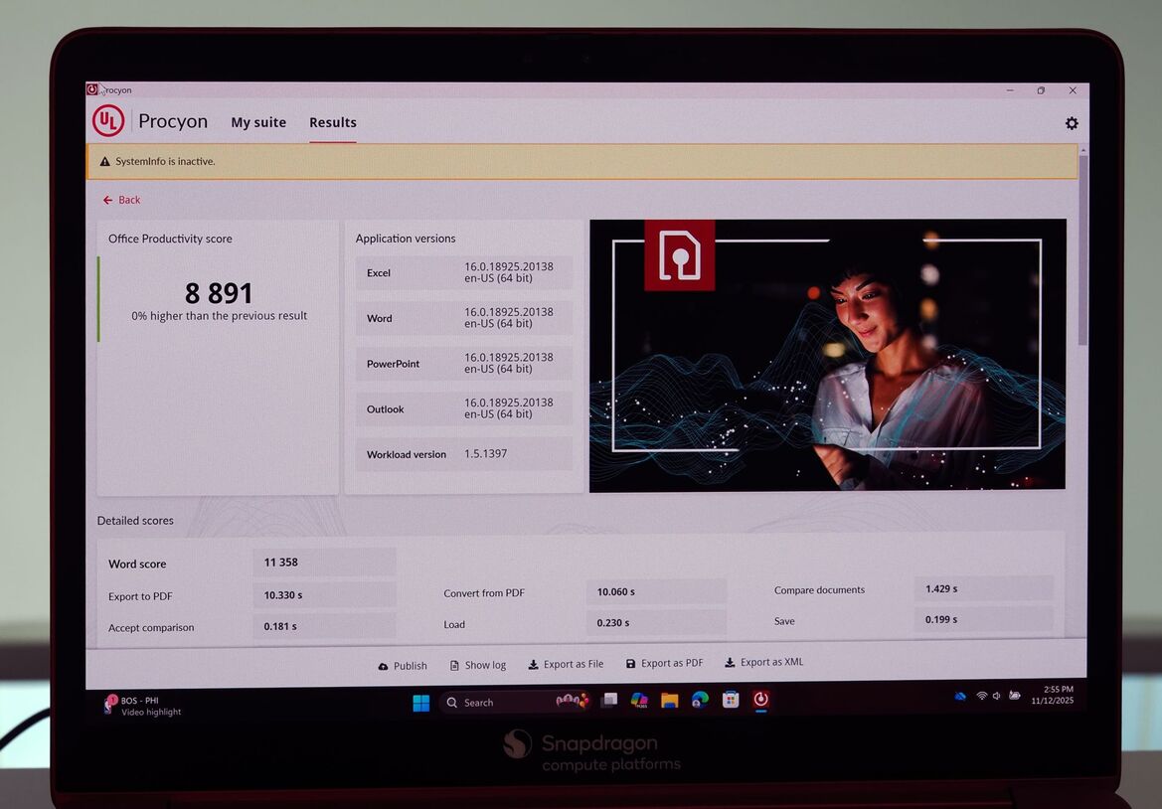
Task: Select the Results tab
Action: click(x=332, y=121)
